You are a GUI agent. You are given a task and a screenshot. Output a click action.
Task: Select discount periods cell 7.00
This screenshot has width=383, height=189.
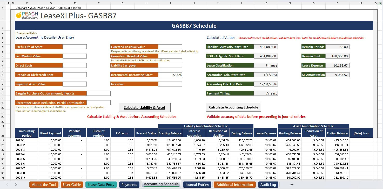pos(98,168)
